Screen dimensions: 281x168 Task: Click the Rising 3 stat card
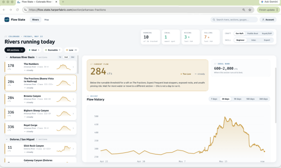190,37
